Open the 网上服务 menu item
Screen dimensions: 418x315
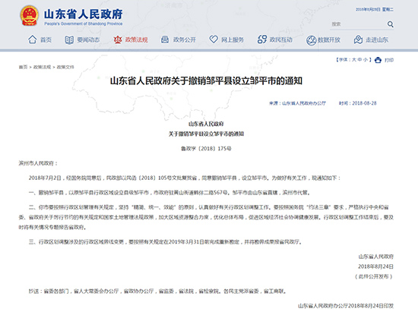pyautogui.click(x=233, y=40)
